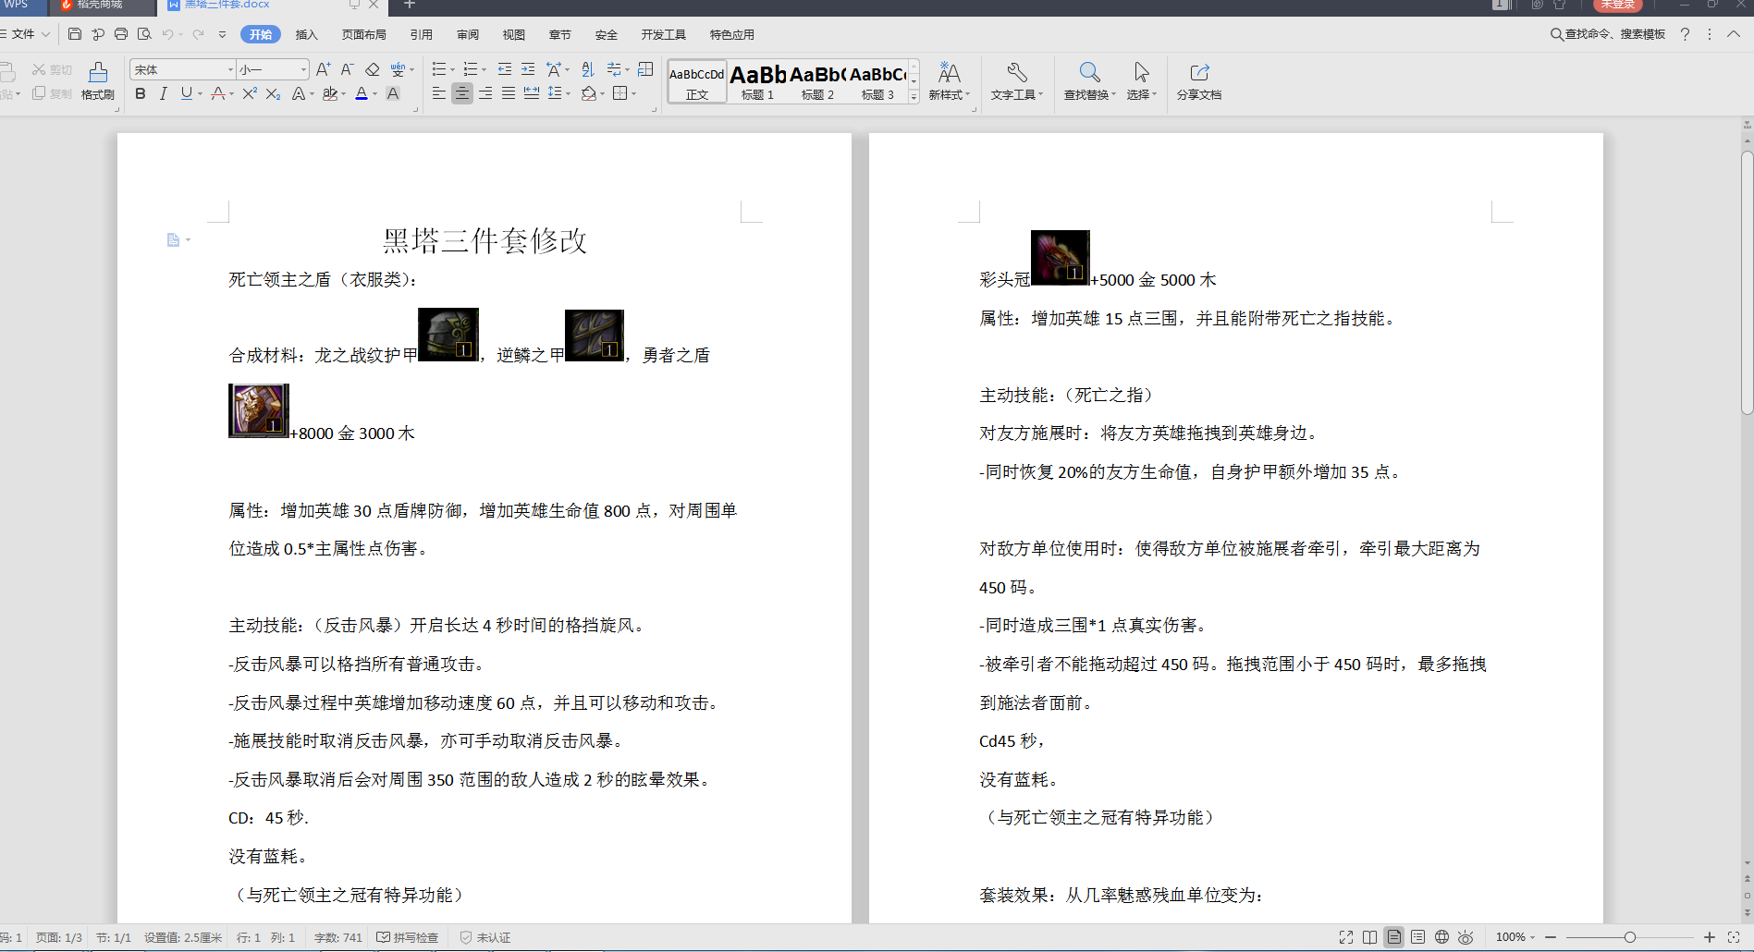Open the font name dropdown (宋体)
This screenshot has width=1754, height=952.
point(230,69)
